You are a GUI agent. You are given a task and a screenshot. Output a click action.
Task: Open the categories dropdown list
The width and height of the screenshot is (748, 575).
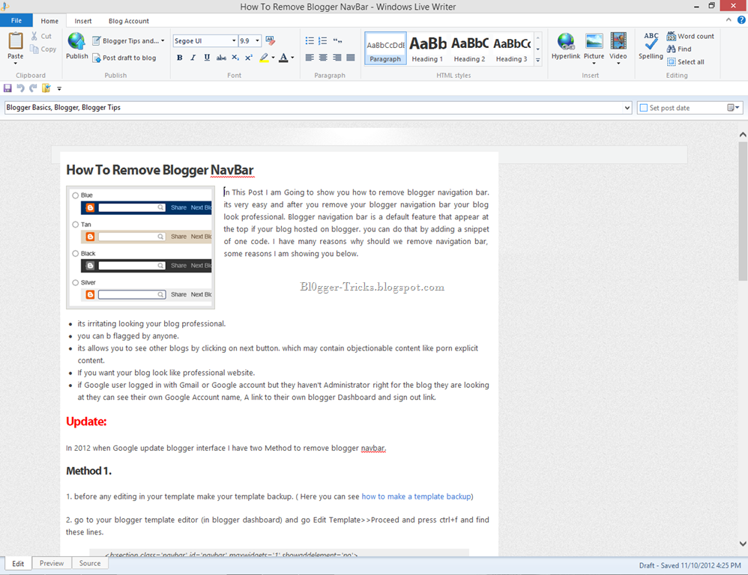[627, 108]
